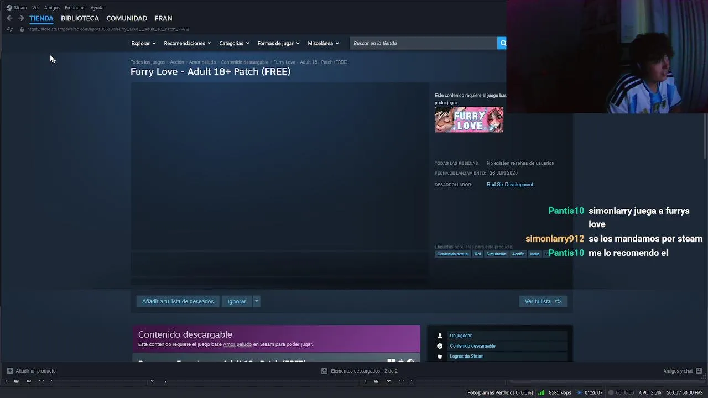708x398 pixels.
Task: Expand more tags with the plus button
Action: coord(546,254)
